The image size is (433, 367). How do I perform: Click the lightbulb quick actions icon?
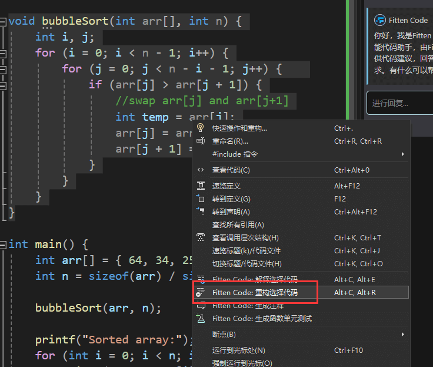click(201, 128)
